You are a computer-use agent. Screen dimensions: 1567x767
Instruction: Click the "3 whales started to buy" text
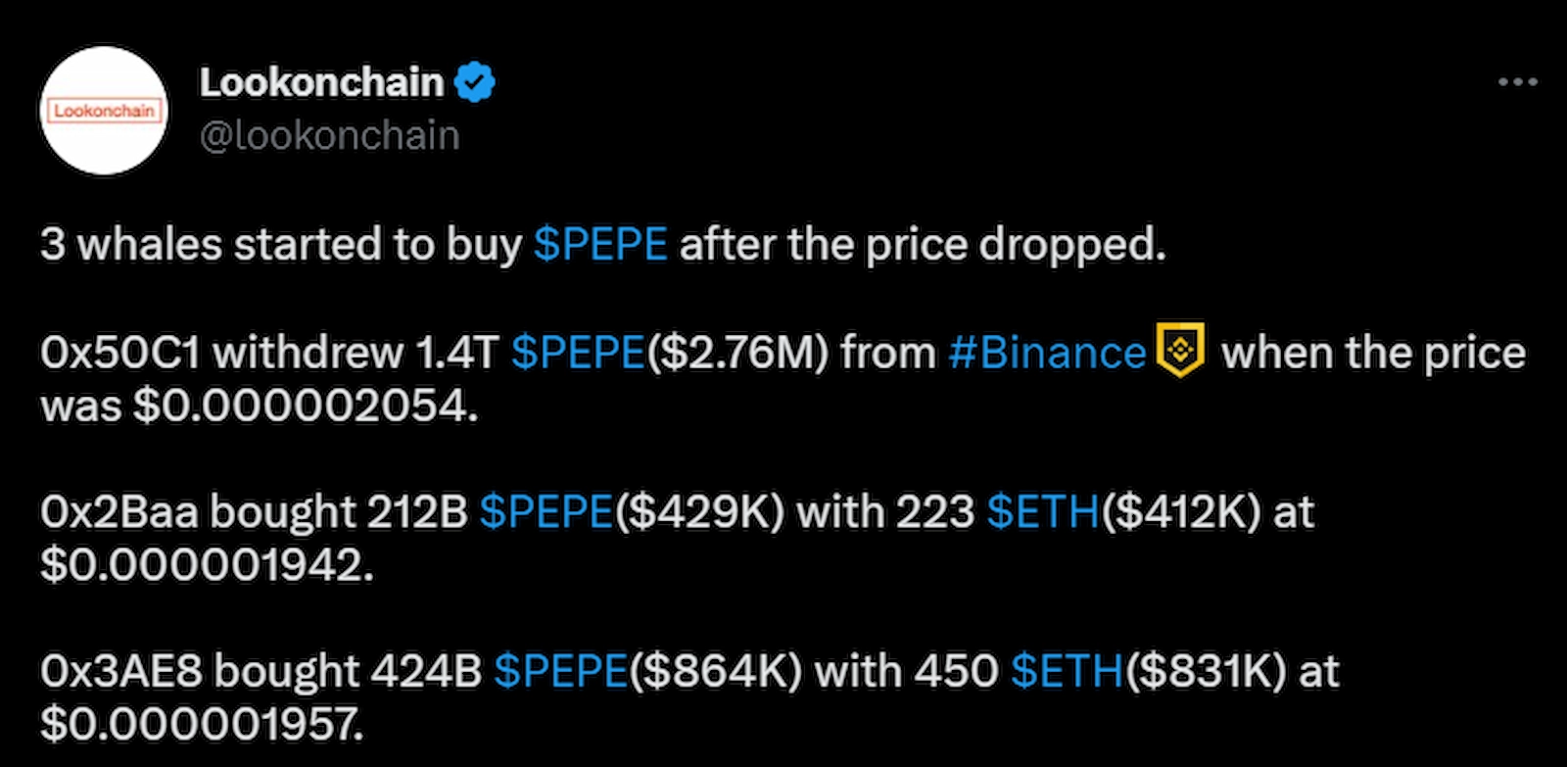click(280, 244)
